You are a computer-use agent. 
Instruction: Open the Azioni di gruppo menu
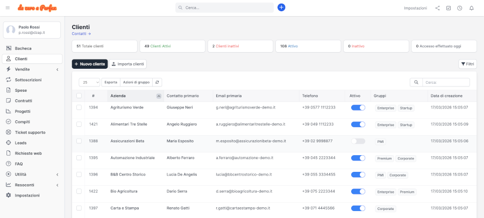pos(136,82)
